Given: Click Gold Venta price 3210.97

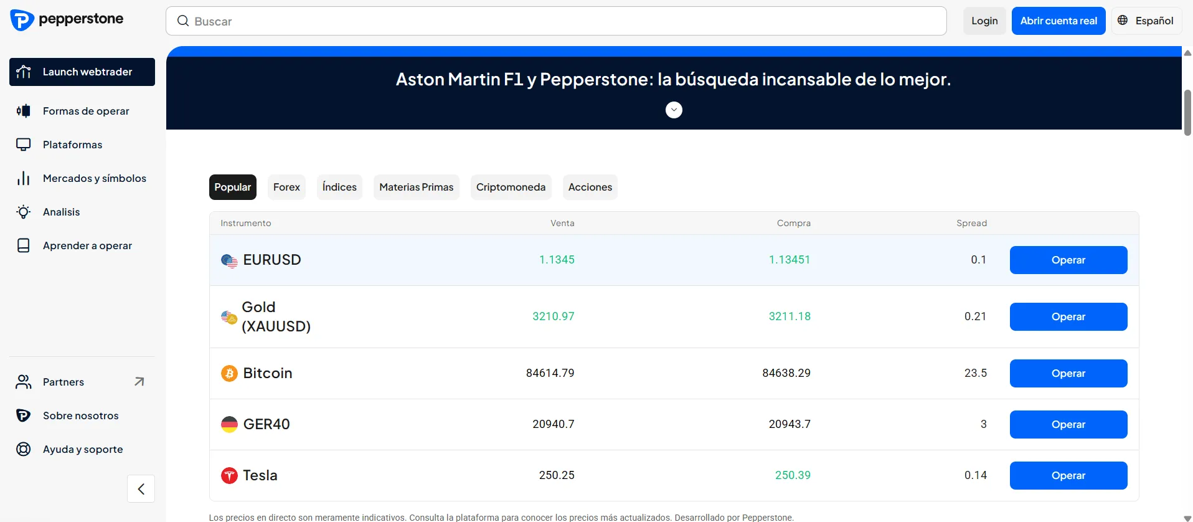Looking at the screenshot, I should [554, 316].
